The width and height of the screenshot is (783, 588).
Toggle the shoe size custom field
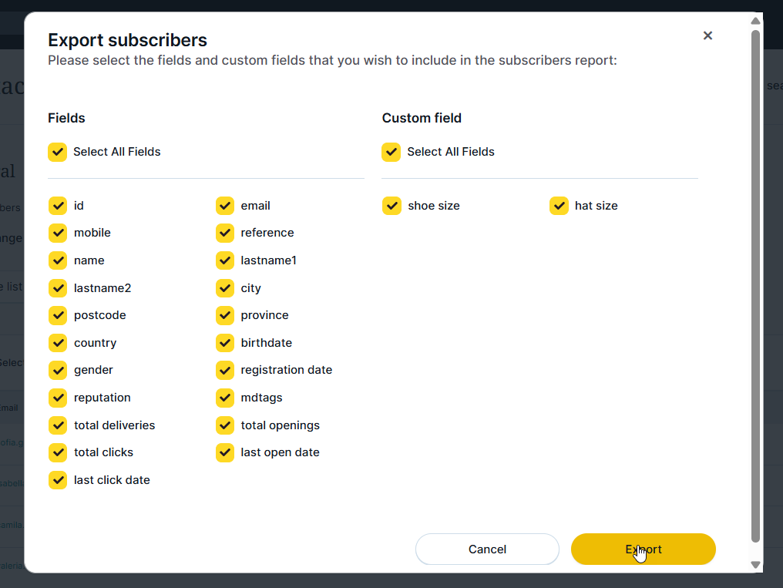[x=392, y=206]
